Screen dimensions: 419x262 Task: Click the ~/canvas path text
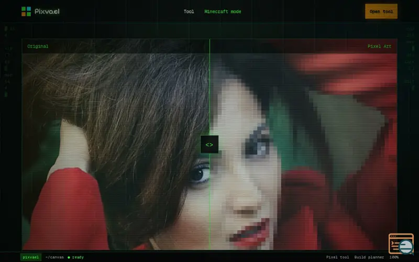(54, 257)
